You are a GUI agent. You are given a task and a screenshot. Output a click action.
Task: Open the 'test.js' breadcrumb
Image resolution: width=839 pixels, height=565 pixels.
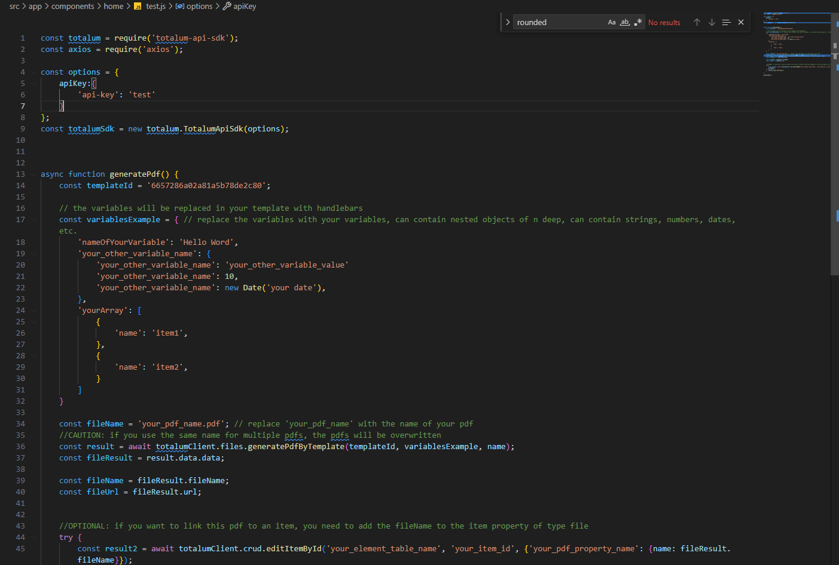[x=156, y=6]
